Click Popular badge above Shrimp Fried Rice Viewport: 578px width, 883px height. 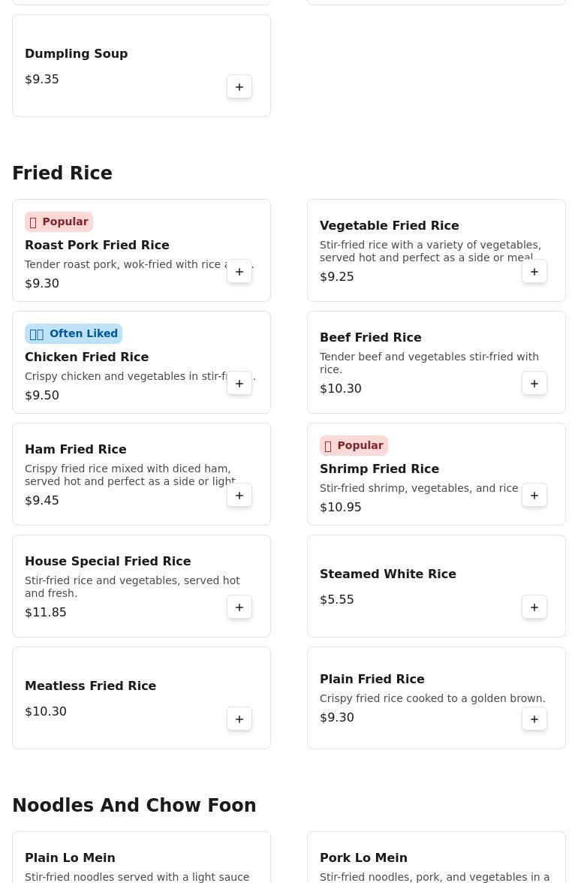[354, 446]
